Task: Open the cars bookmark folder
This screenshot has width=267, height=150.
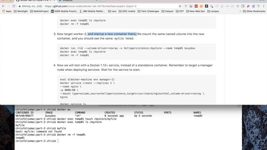Action: click(x=112, y=11)
